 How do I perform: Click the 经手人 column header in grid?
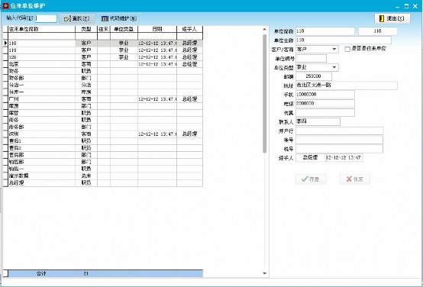(189, 29)
